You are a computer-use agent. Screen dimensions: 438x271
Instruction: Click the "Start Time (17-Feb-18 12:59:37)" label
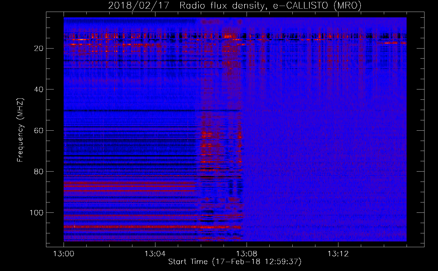tap(235, 262)
